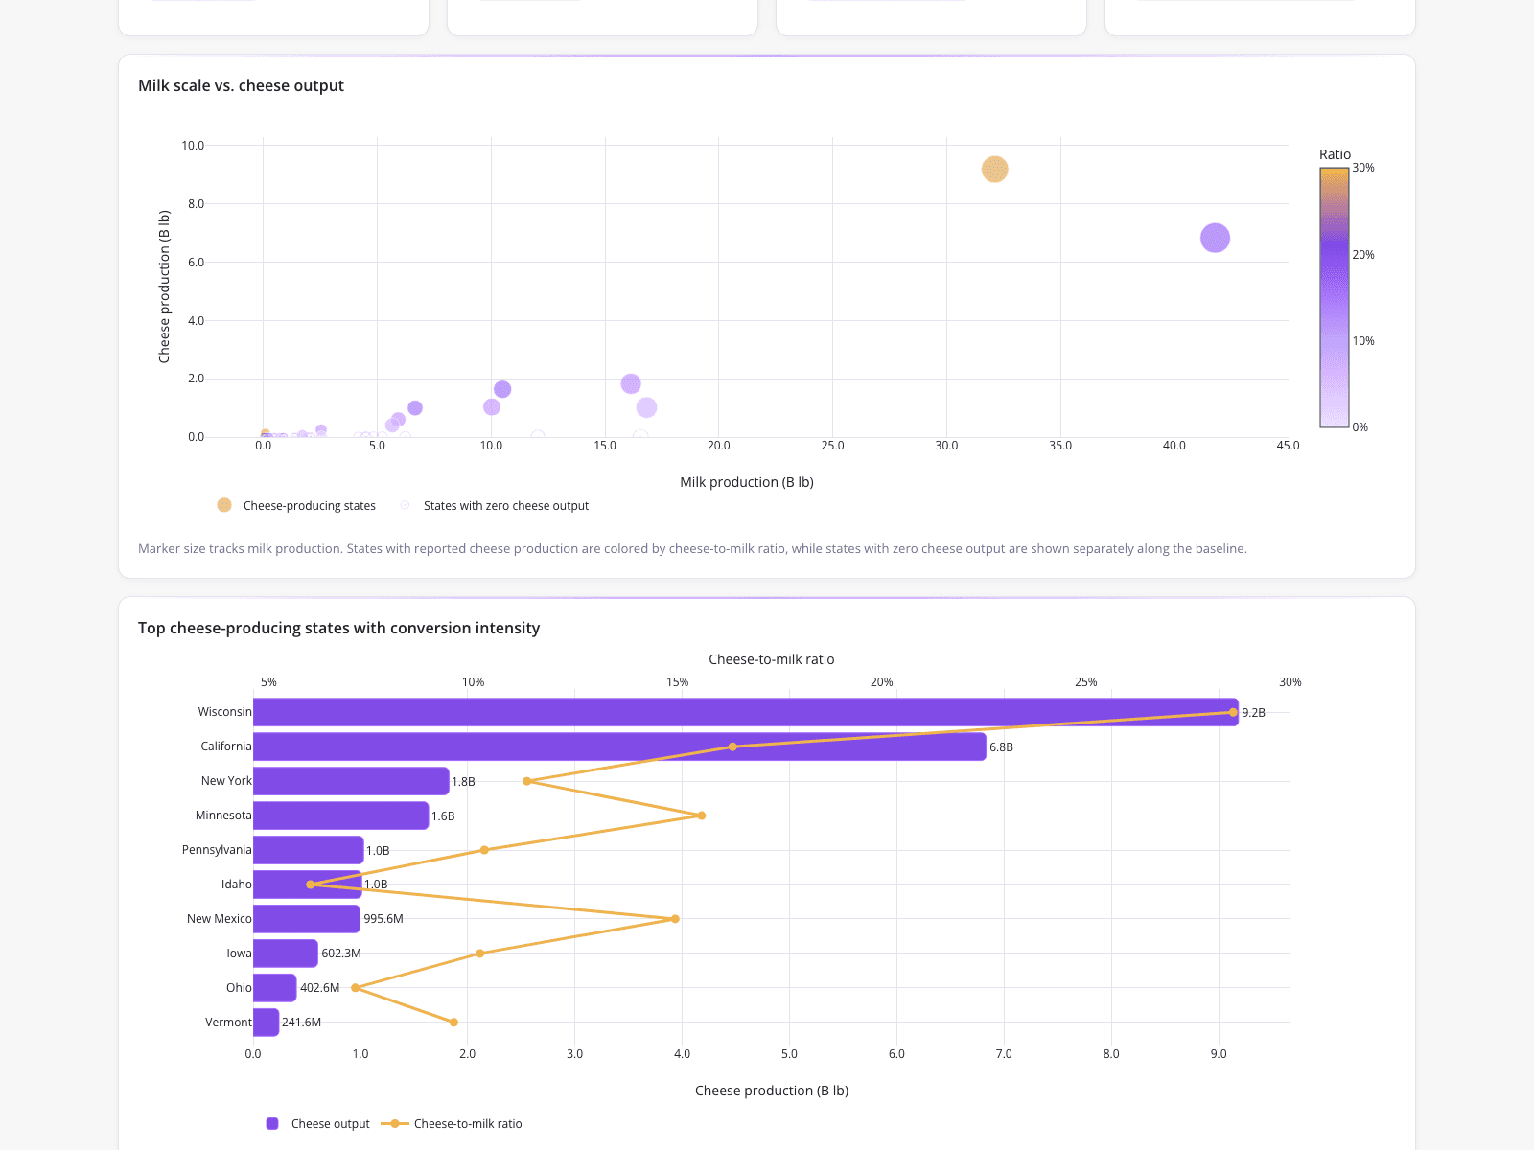Click the '995.6M' bar value label
This screenshot has height=1150, width=1534.
[383, 919]
